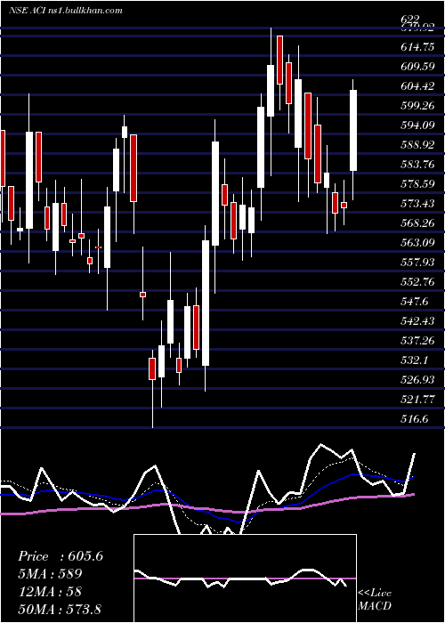Click the 542.43 price axis label

[x=417, y=321]
